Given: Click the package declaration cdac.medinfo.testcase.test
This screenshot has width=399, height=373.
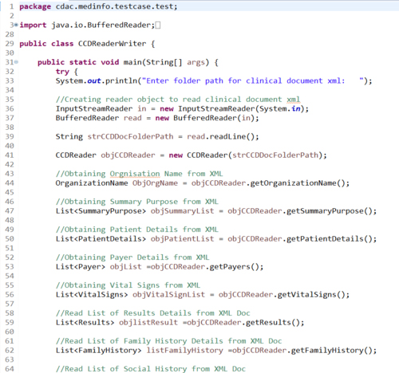Looking at the screenshot, I should click(x=117, y=6).
